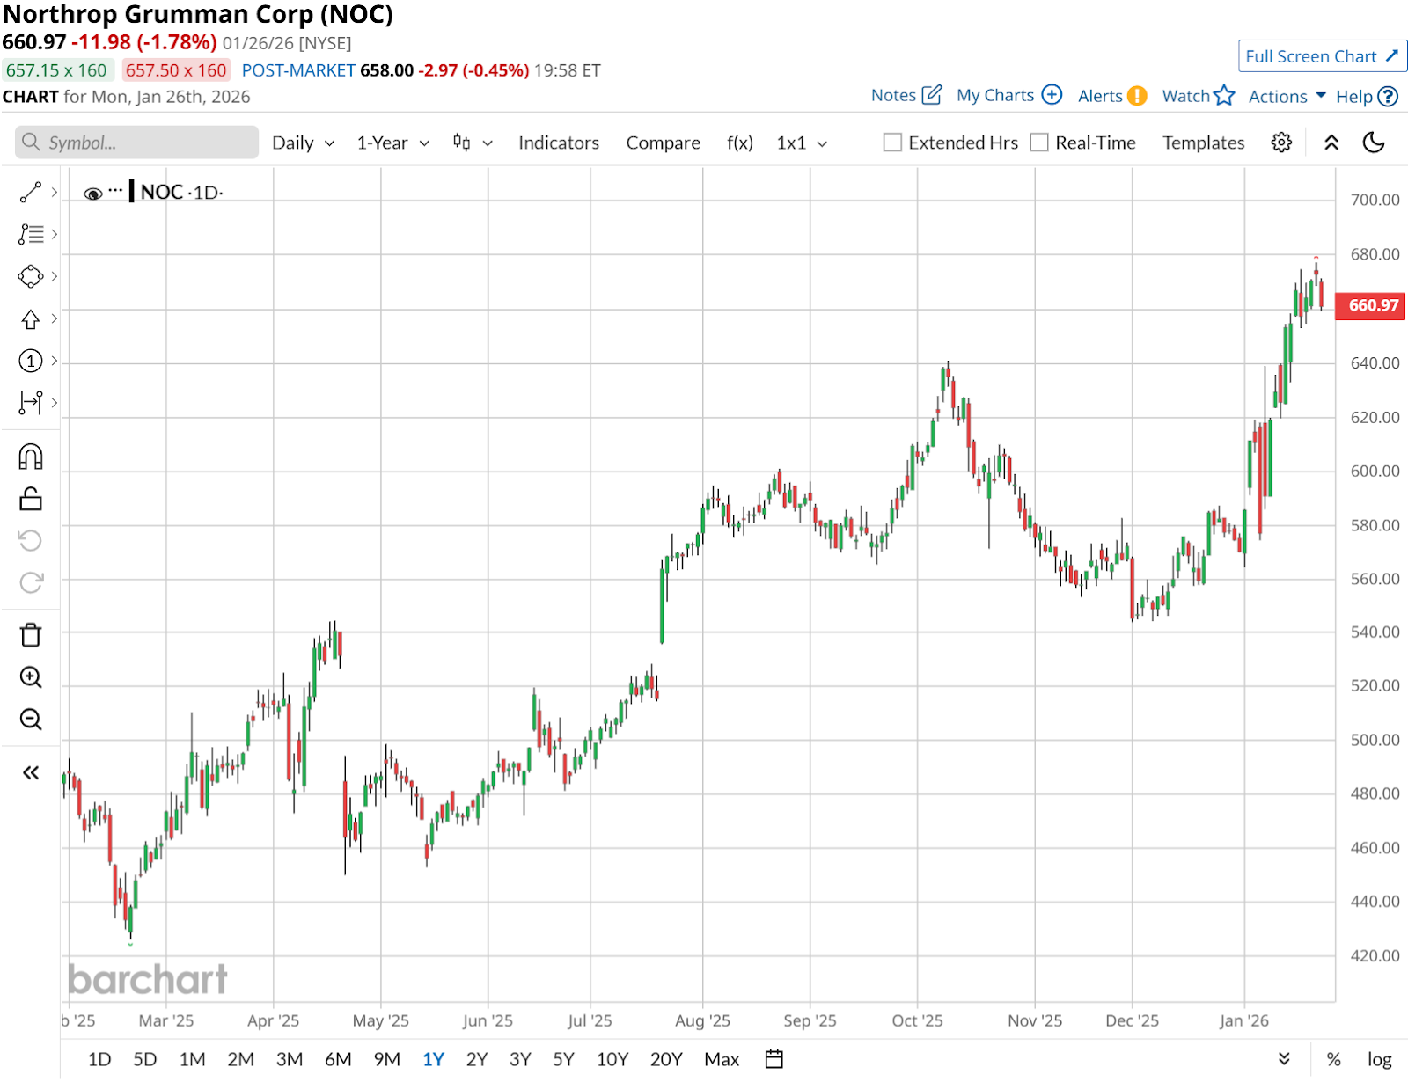The height and width of the screenshot is (1082, 1408).
Task: Open chart settings with the gear icon
Action: 1281,142
